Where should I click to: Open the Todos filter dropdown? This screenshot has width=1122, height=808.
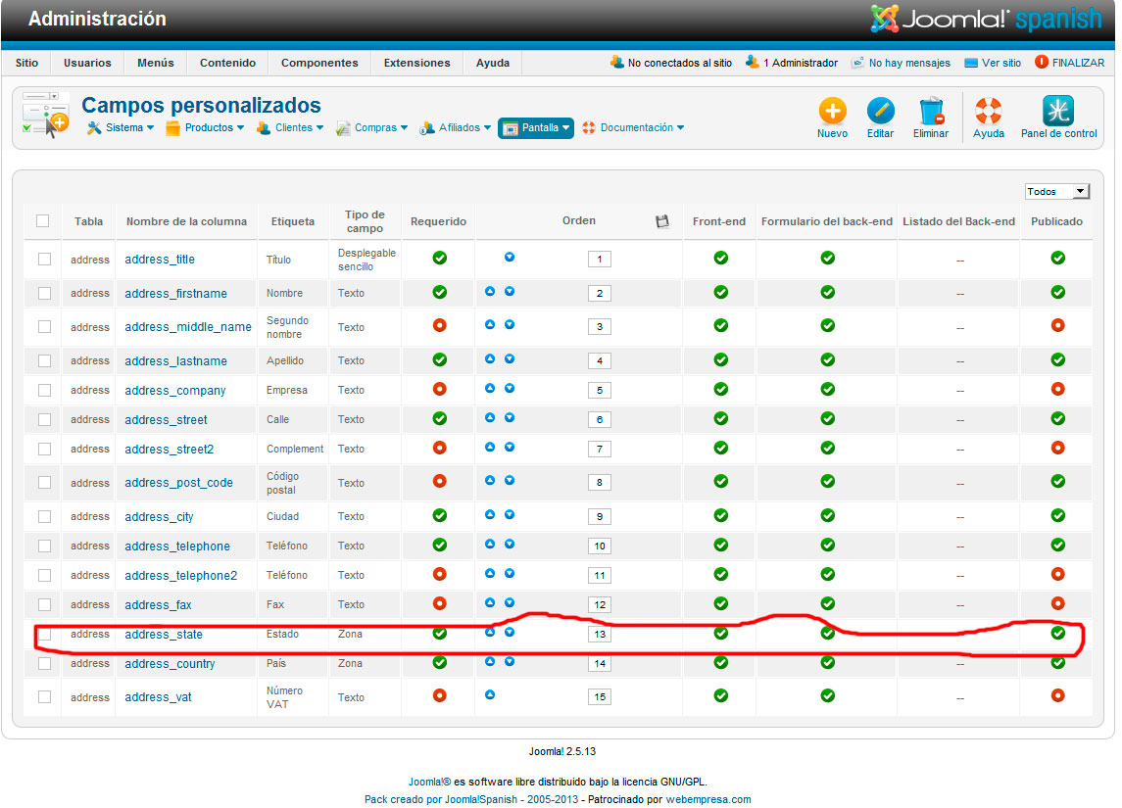pos(1056,192)
